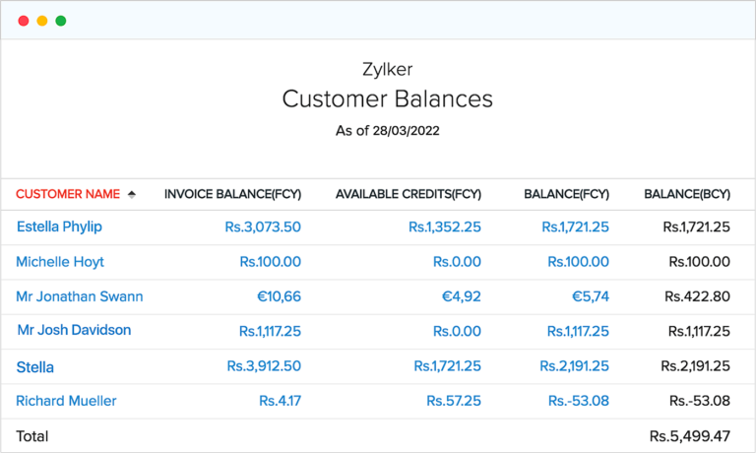Open Mr Jonathan Swann's customer record

tap(80, 296)
